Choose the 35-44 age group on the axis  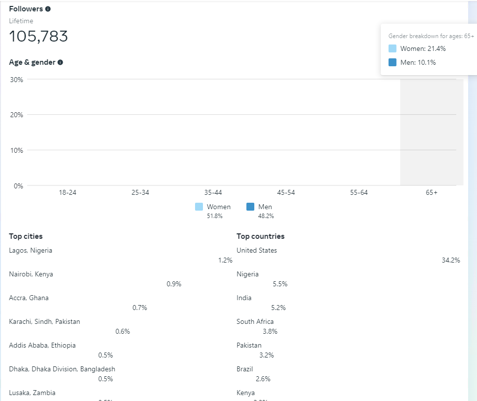click(x=213, y=192)
